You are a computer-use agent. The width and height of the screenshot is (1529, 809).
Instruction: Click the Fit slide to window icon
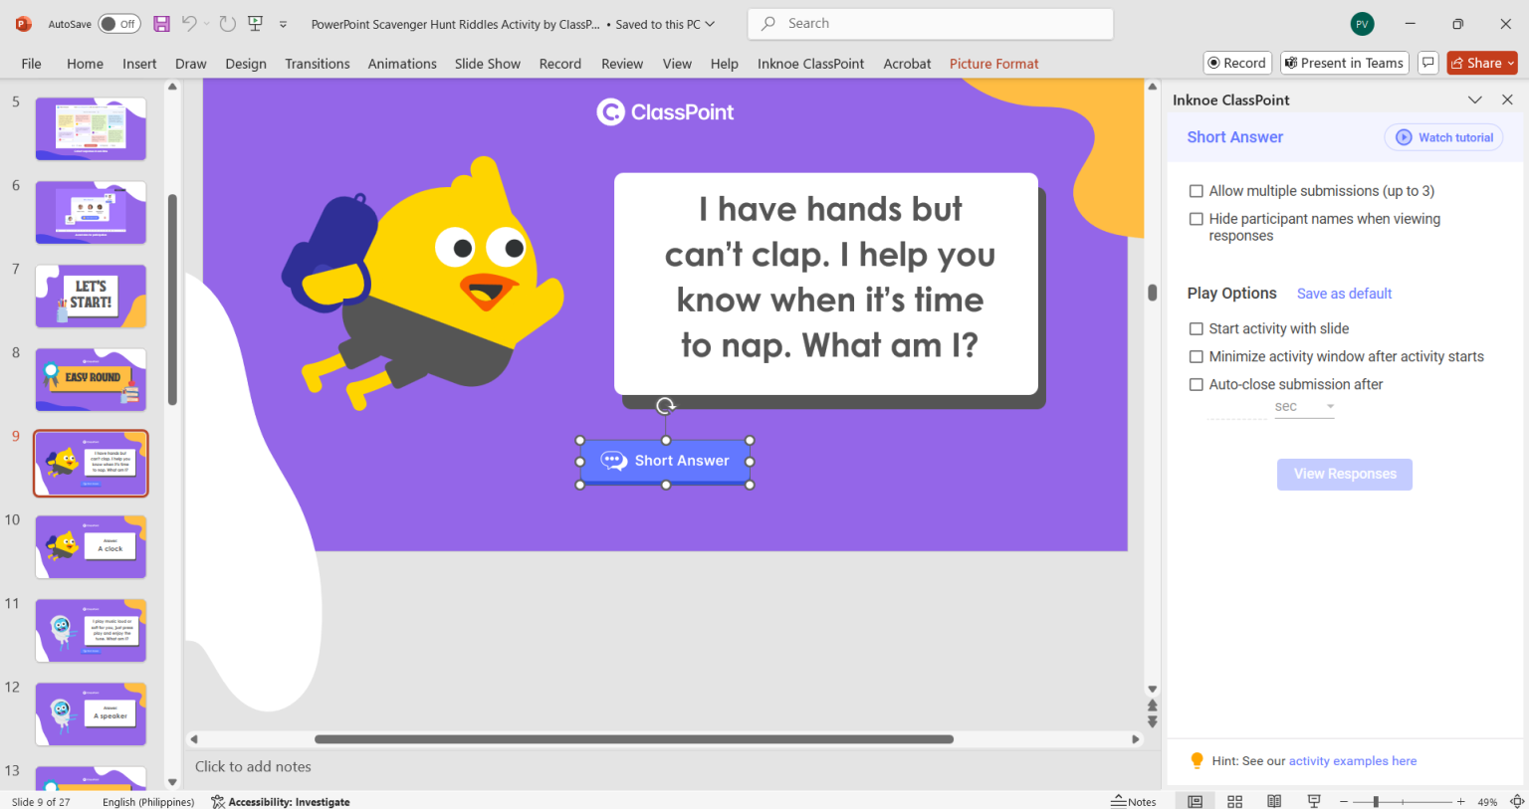(x=1517, y=800)
